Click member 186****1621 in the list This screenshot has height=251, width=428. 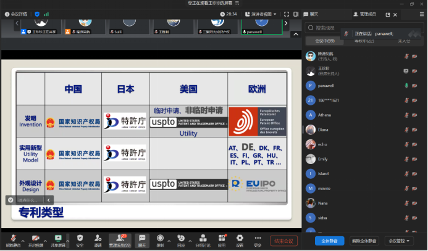(x=364, y=101)
